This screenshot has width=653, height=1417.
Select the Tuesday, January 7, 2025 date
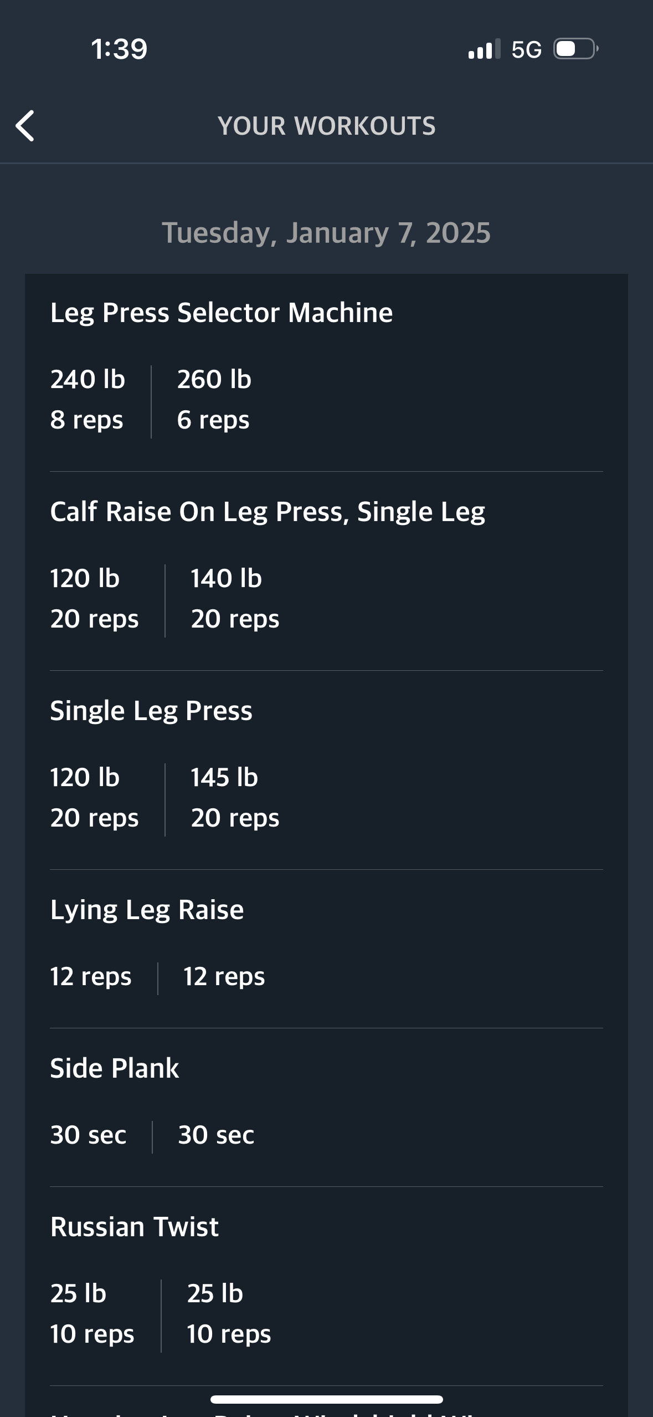pos(326,232)
